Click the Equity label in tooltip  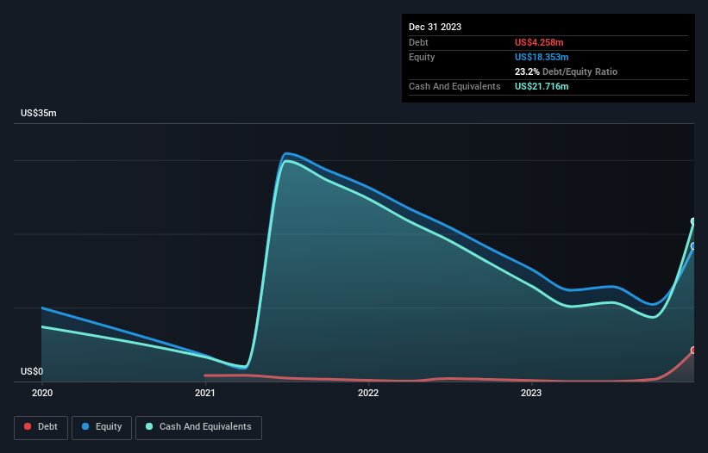(x=422, y=57)
